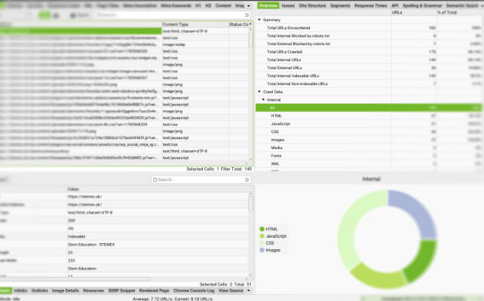Open the Rendered Page bottom tab
Image resolution: width=484 pixels, height=301 pixels.
(x=154, y=290)
